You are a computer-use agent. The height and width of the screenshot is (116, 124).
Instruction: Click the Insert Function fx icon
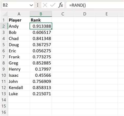pos(61,5)
